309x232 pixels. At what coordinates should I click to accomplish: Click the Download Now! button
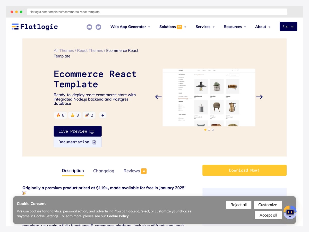click(x=244, y=170)
